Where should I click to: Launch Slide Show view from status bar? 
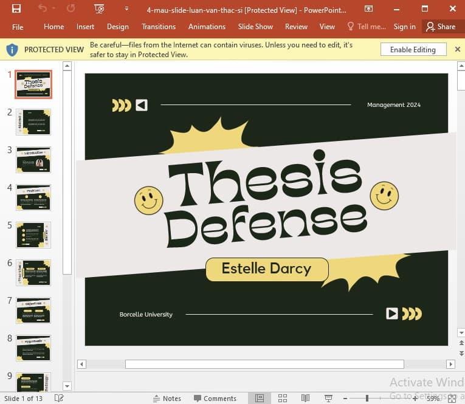(x=328, y=399)
